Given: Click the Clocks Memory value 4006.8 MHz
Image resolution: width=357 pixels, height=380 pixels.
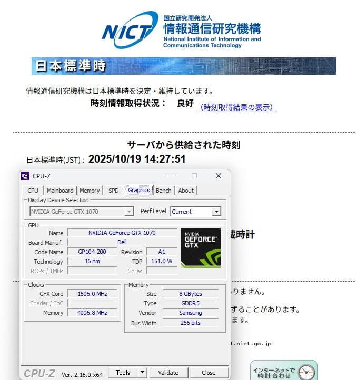Looking at the screenshot, I should [x=92, y=313].
